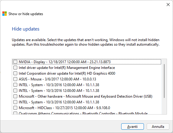Check the Microsoft HIDClass 9.9.108.0 checkbox
173x133 pixels.
coord(15,108)
